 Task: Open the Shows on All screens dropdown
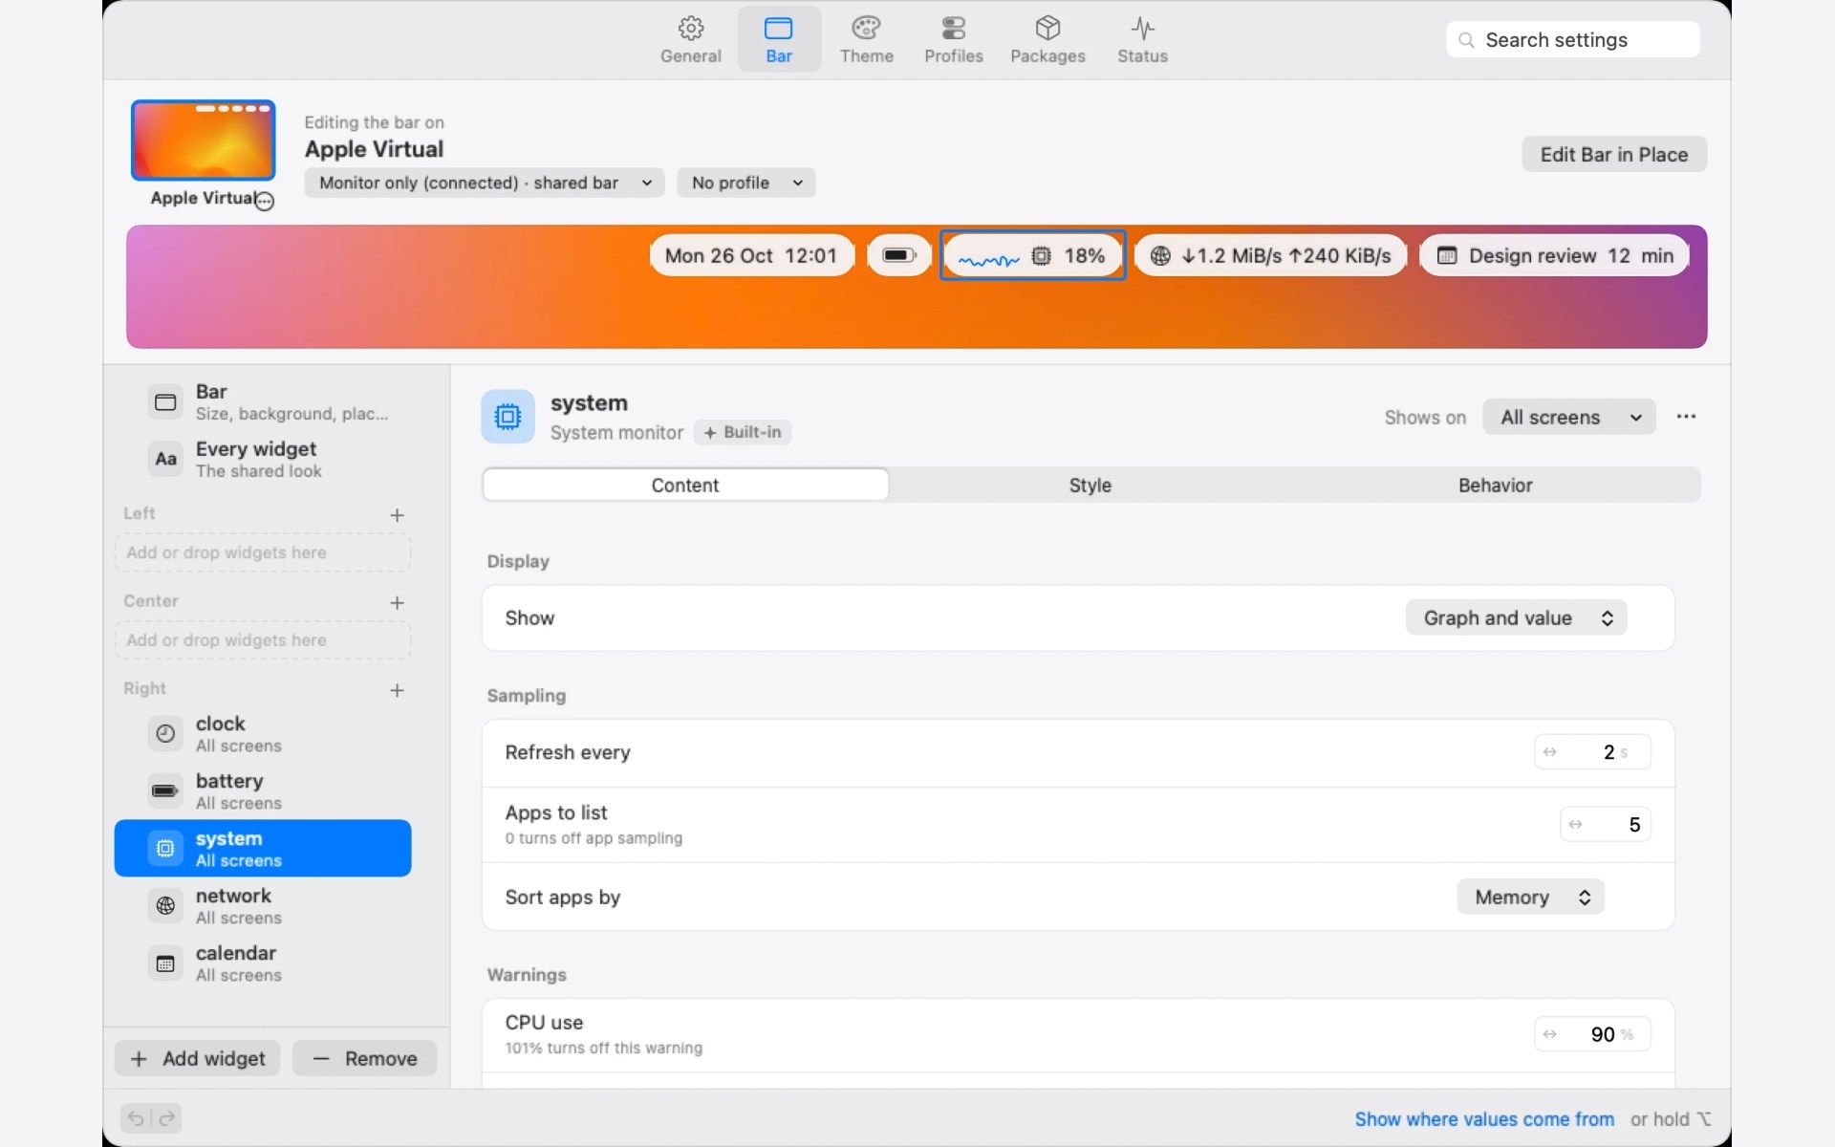(1569, 418)
